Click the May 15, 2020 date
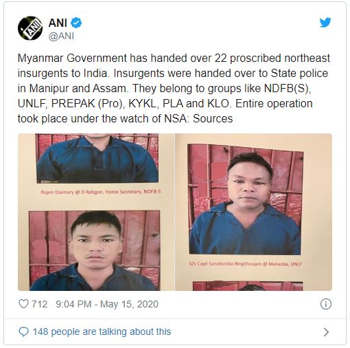 coord(129,304)
